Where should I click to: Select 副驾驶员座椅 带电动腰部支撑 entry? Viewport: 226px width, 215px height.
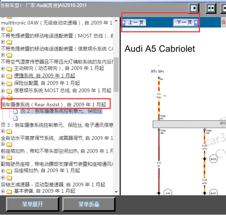[57, 164]
